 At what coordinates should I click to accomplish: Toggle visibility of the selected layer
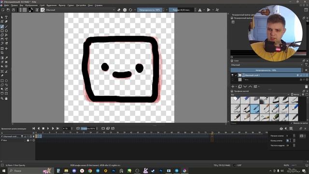tap(232, 75)
